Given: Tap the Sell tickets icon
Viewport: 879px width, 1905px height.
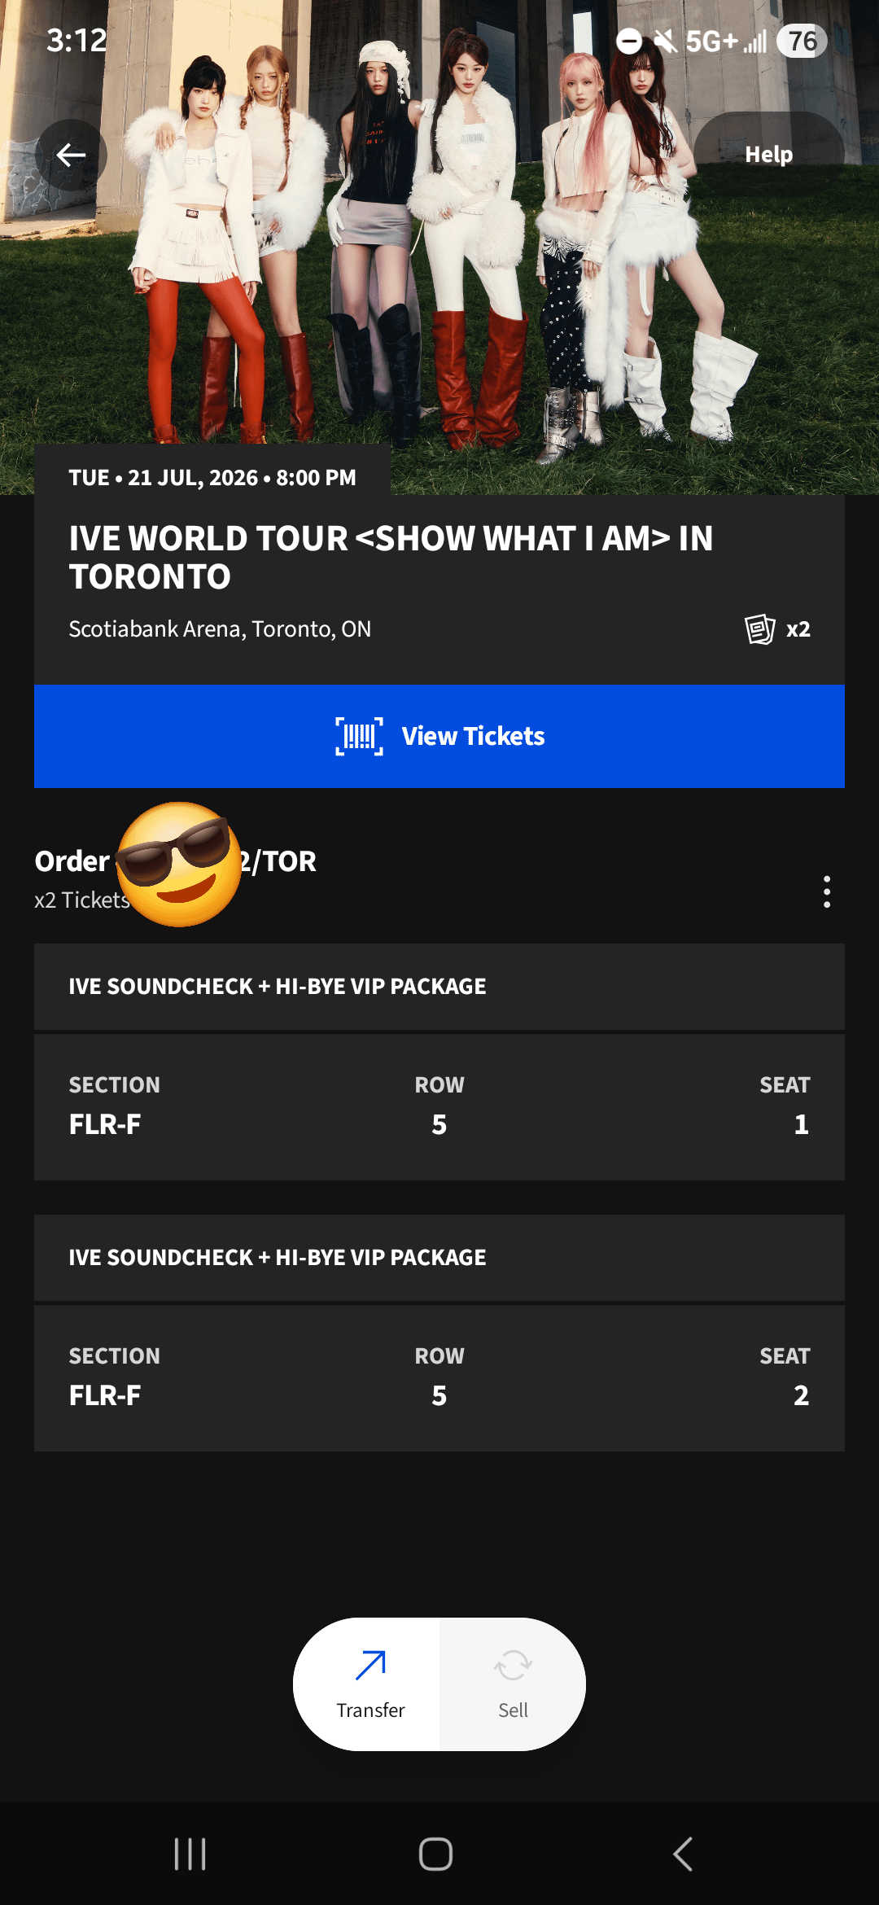Looking at the screenshot, I should pos(513,1666).
